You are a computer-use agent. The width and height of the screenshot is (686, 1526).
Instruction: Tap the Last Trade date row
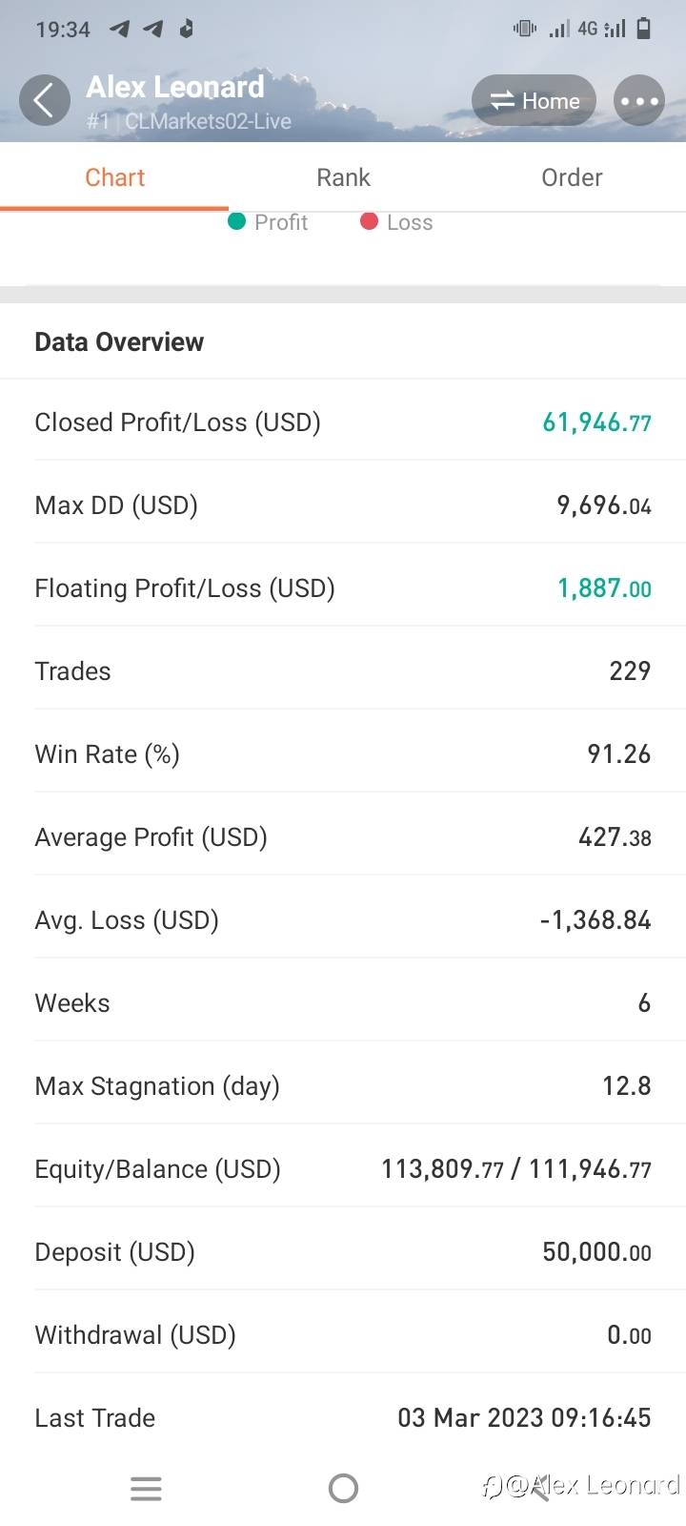click(343, 1418)
